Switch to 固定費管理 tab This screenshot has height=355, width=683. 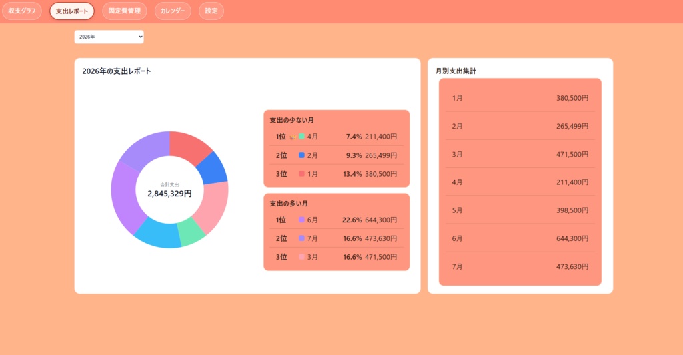coord(125,11)
